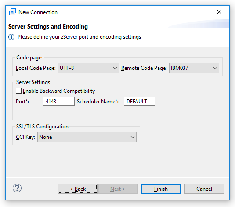Click the Local Code Page dropdown arrow
The image size is (235, 207).
(115, 68)
